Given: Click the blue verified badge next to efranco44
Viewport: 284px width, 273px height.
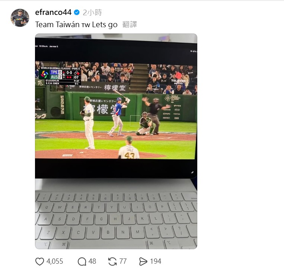Looking at the screenshot, I should (77, 13).
